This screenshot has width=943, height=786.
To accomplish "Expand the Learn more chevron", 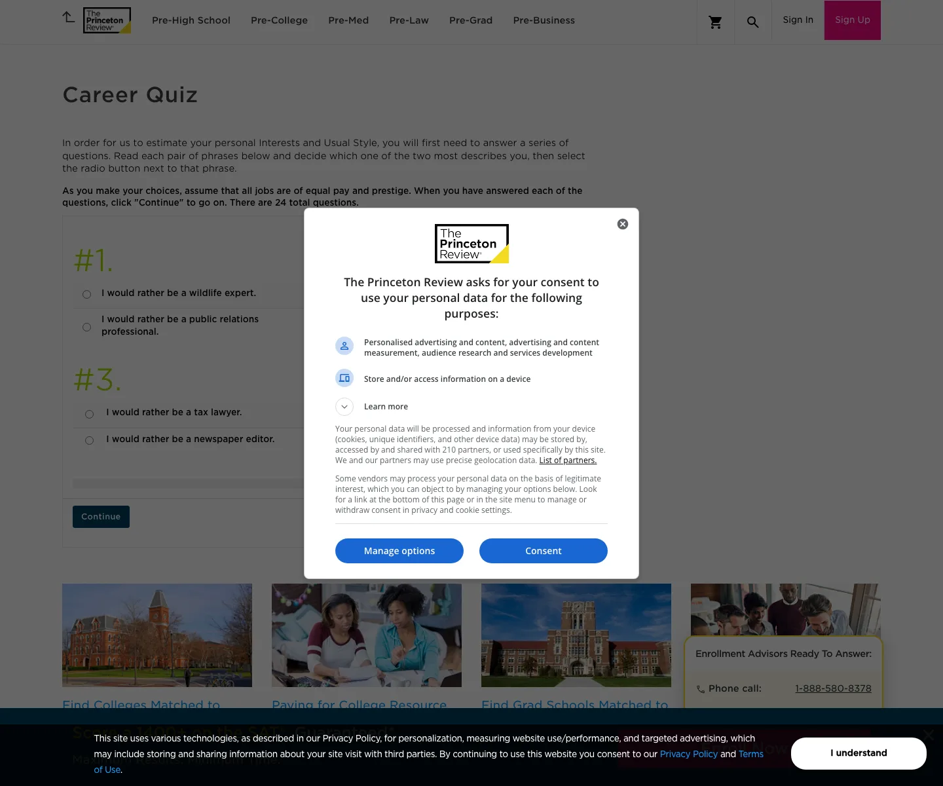I will (344, 407).
